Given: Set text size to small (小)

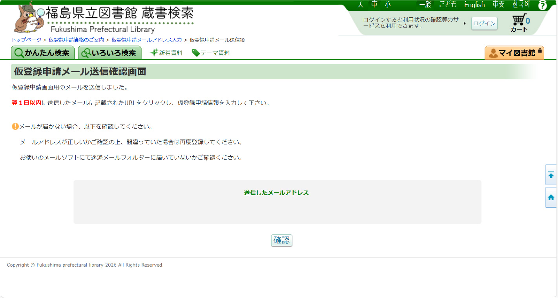Looking at the screenshot, I should coord(388,5).
